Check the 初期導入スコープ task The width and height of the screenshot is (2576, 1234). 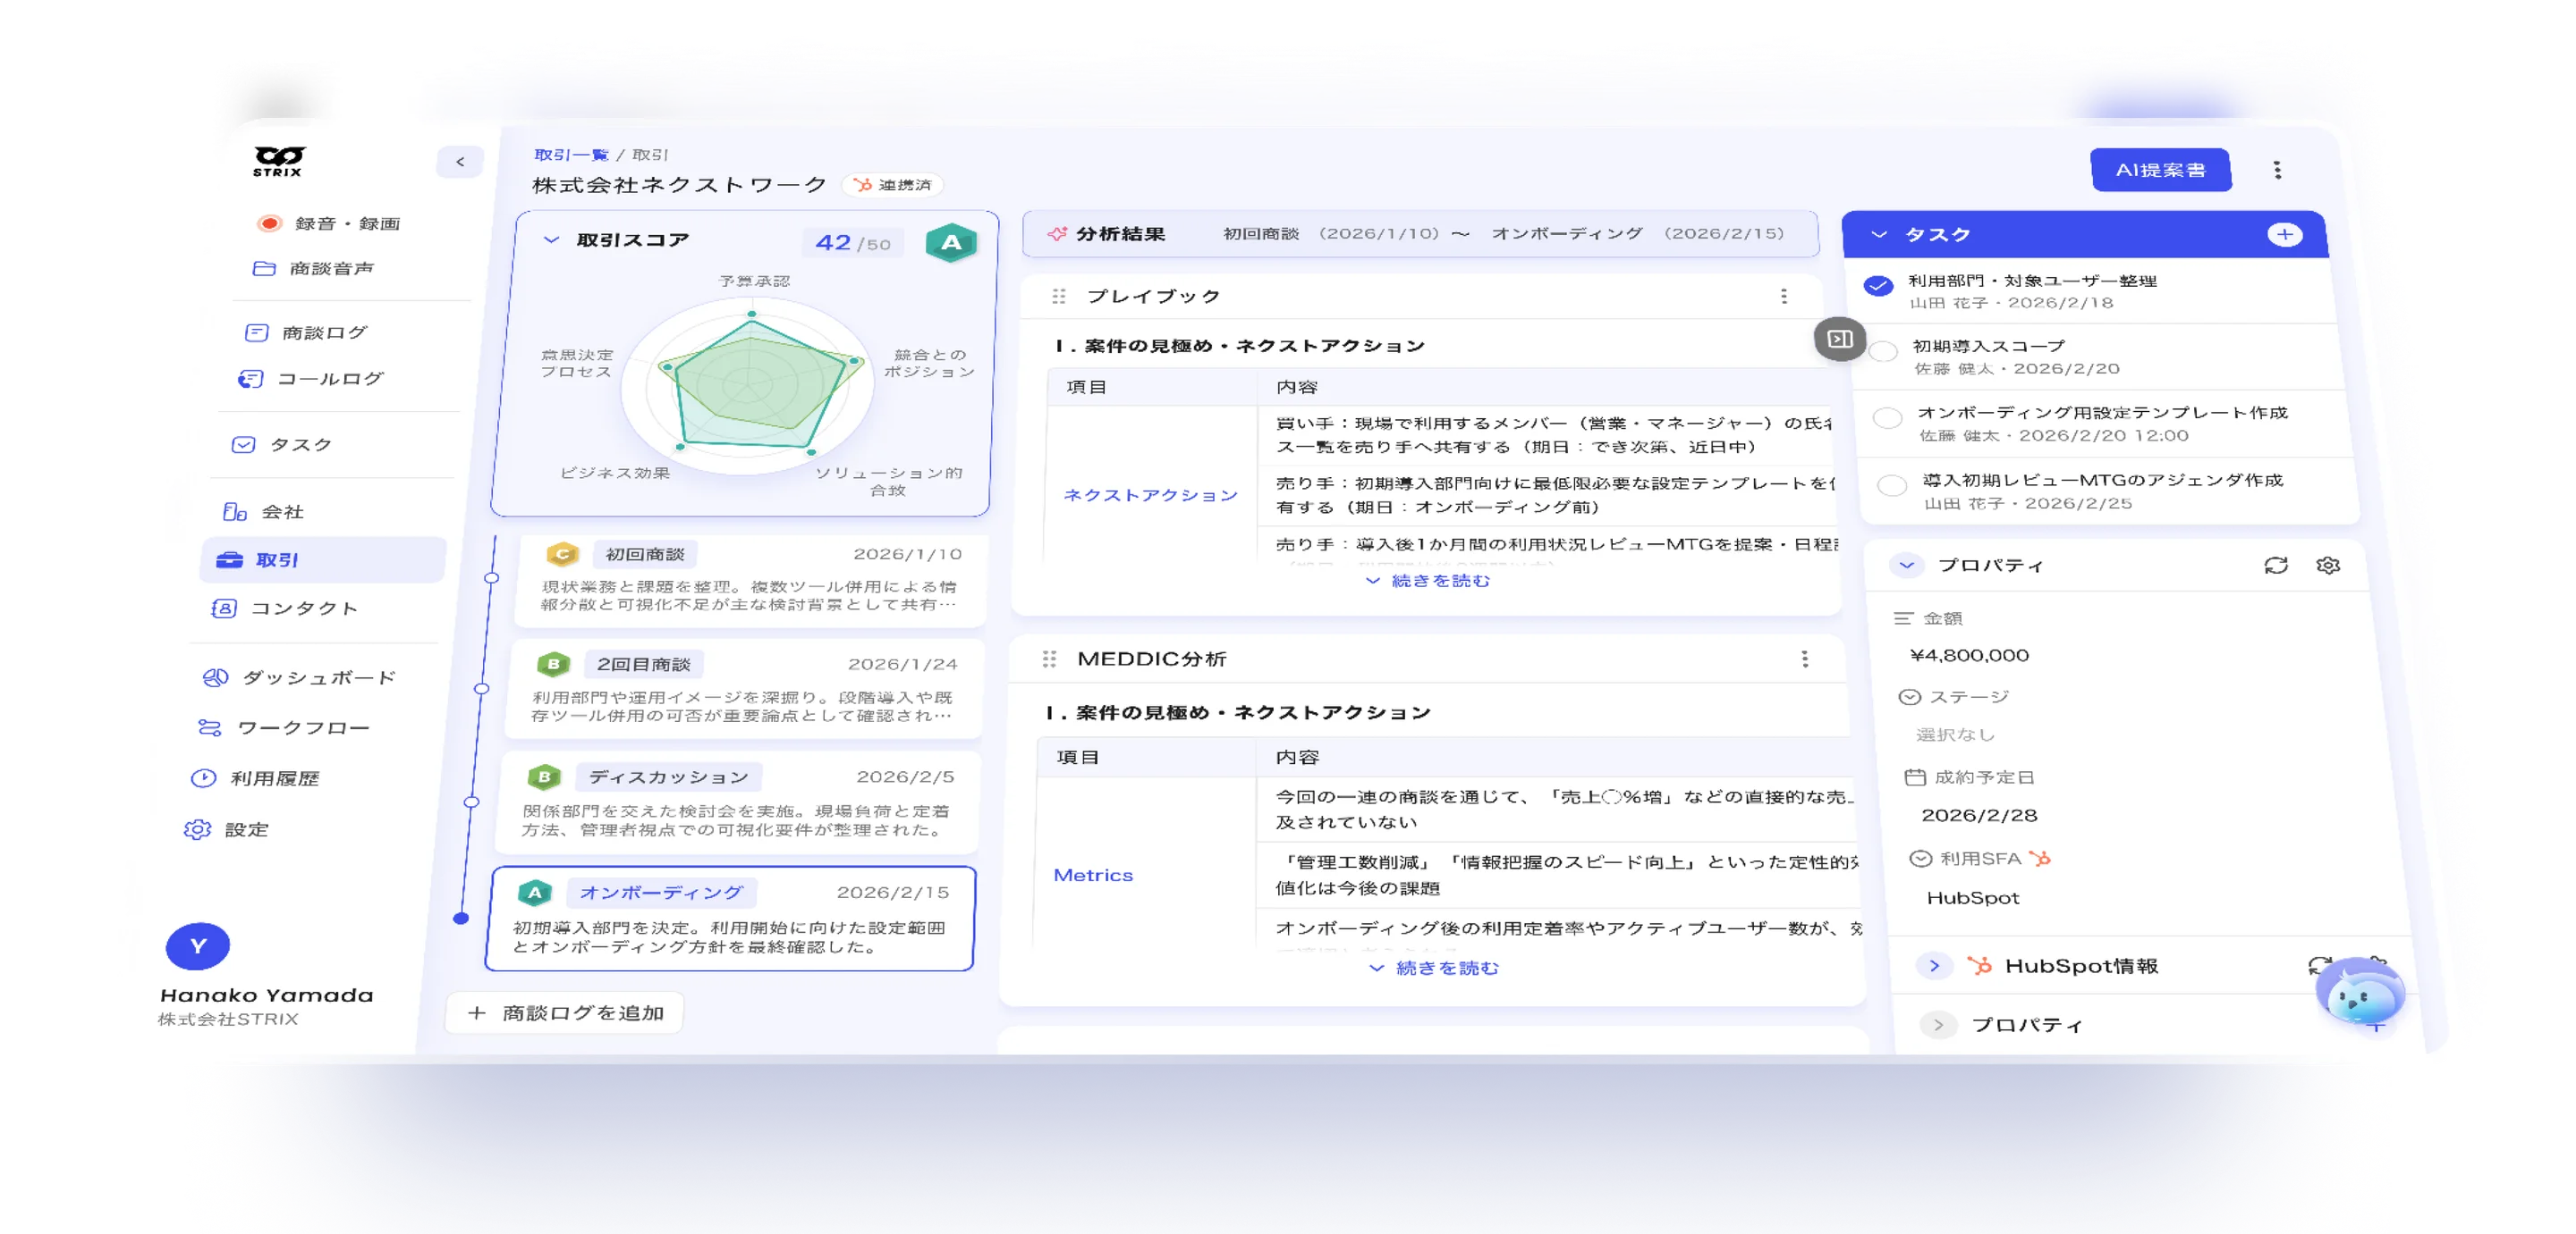1884,352
